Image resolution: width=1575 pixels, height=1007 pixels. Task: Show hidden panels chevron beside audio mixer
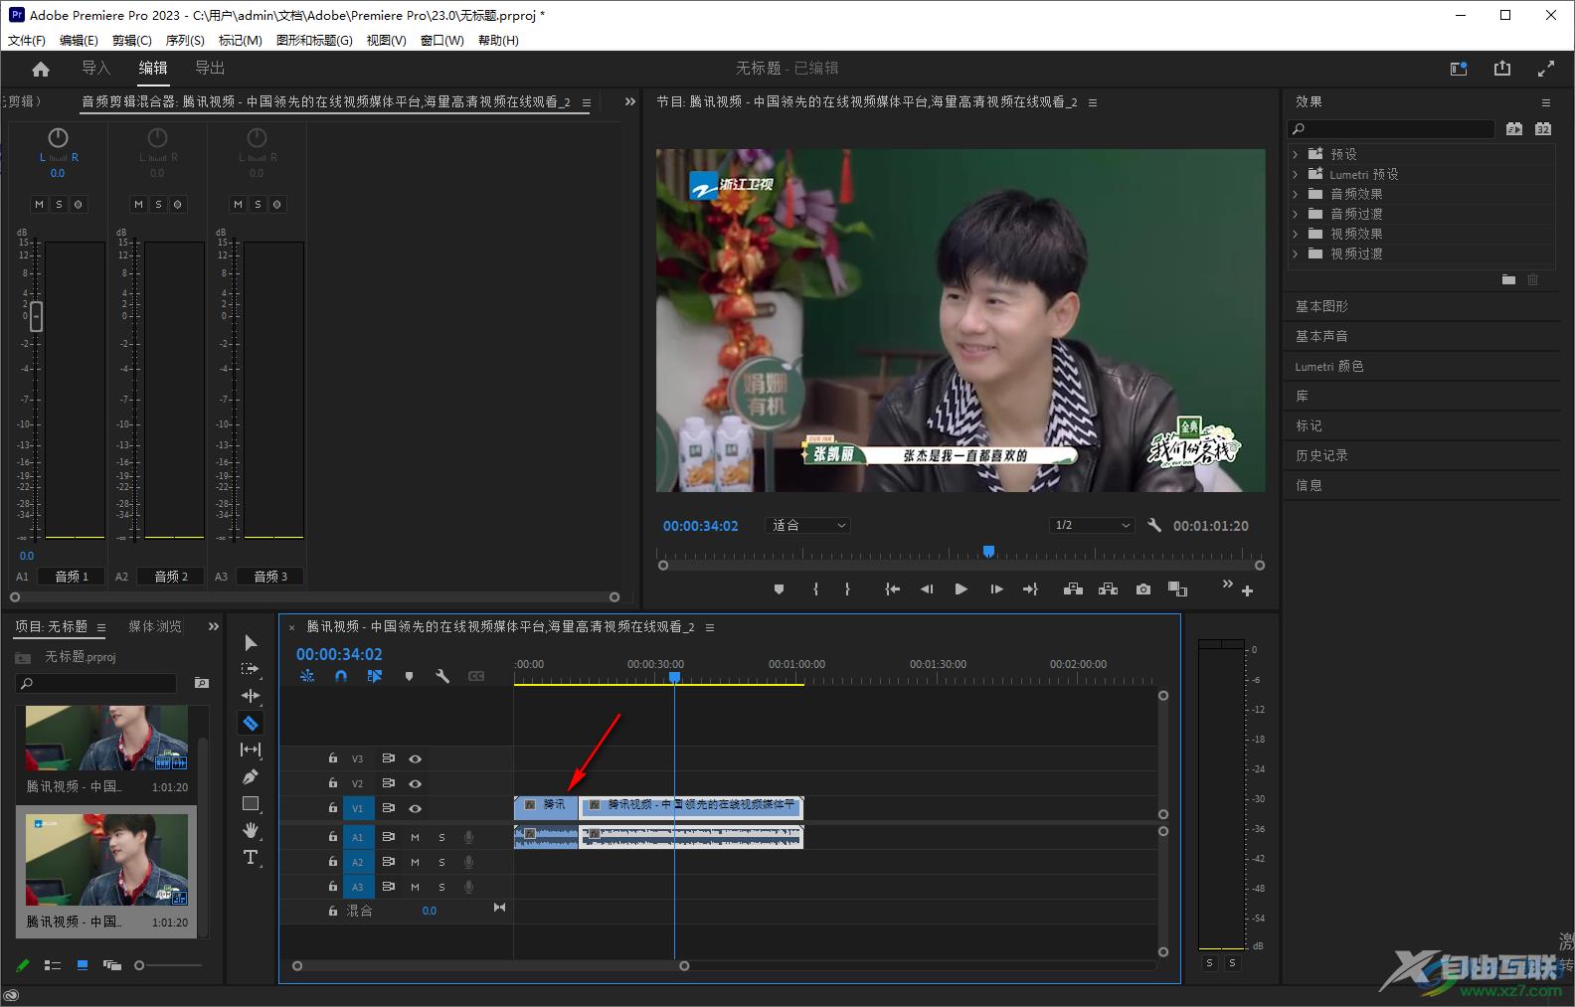click(629, 101)
